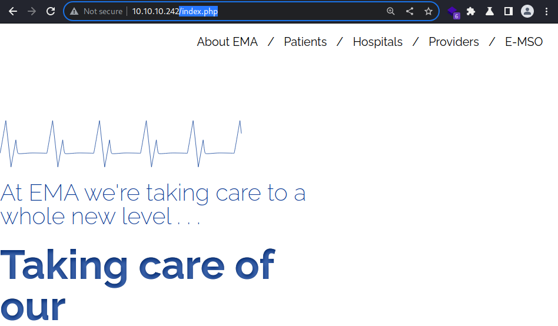
Task: Navigate to the Hospitals section
Action: (x=377, y=42)
